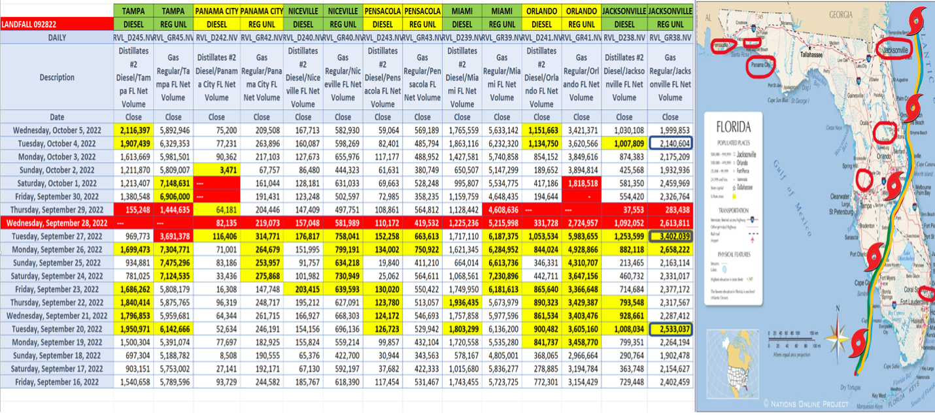Select the RVL_D245.NV code cell

pyautogui.click(x=133, y=38)
